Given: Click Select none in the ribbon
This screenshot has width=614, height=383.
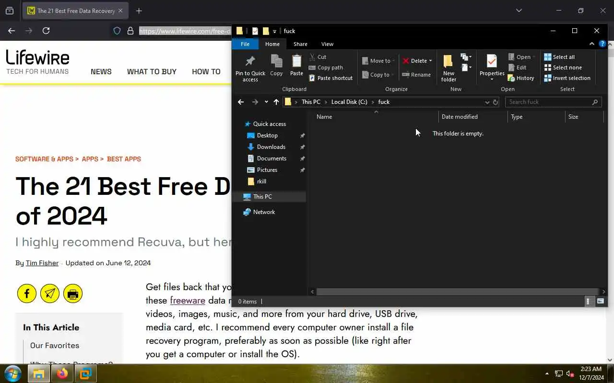Looking at the screenshot, I should coord(563,68).
